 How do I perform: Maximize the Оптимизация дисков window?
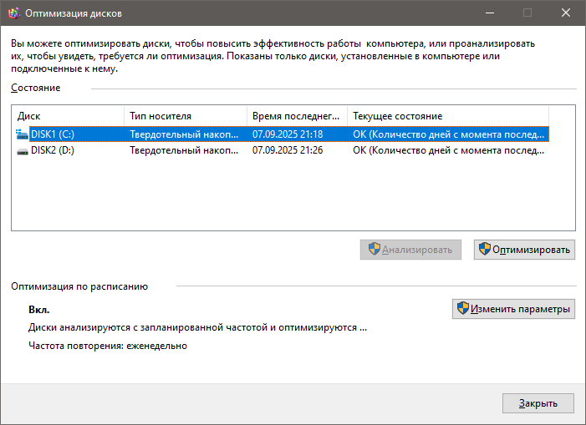tap(527, 13)
